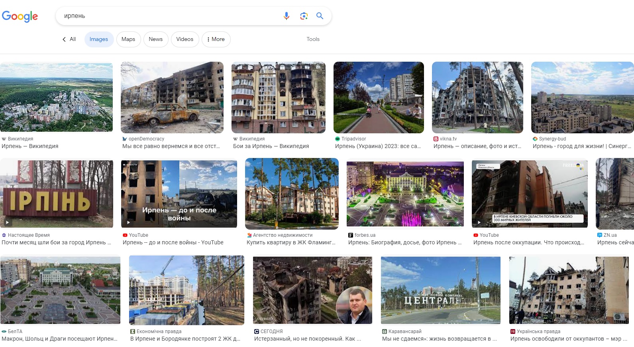634x347 pixels.
Task: Click the forbes.ua source favicon
Action: [351, 235]
